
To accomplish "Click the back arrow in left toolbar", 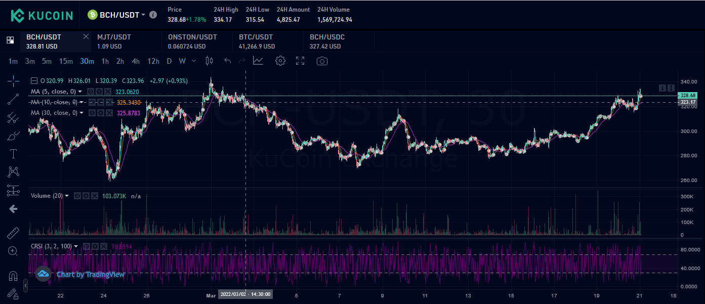I will pos(14,208).
